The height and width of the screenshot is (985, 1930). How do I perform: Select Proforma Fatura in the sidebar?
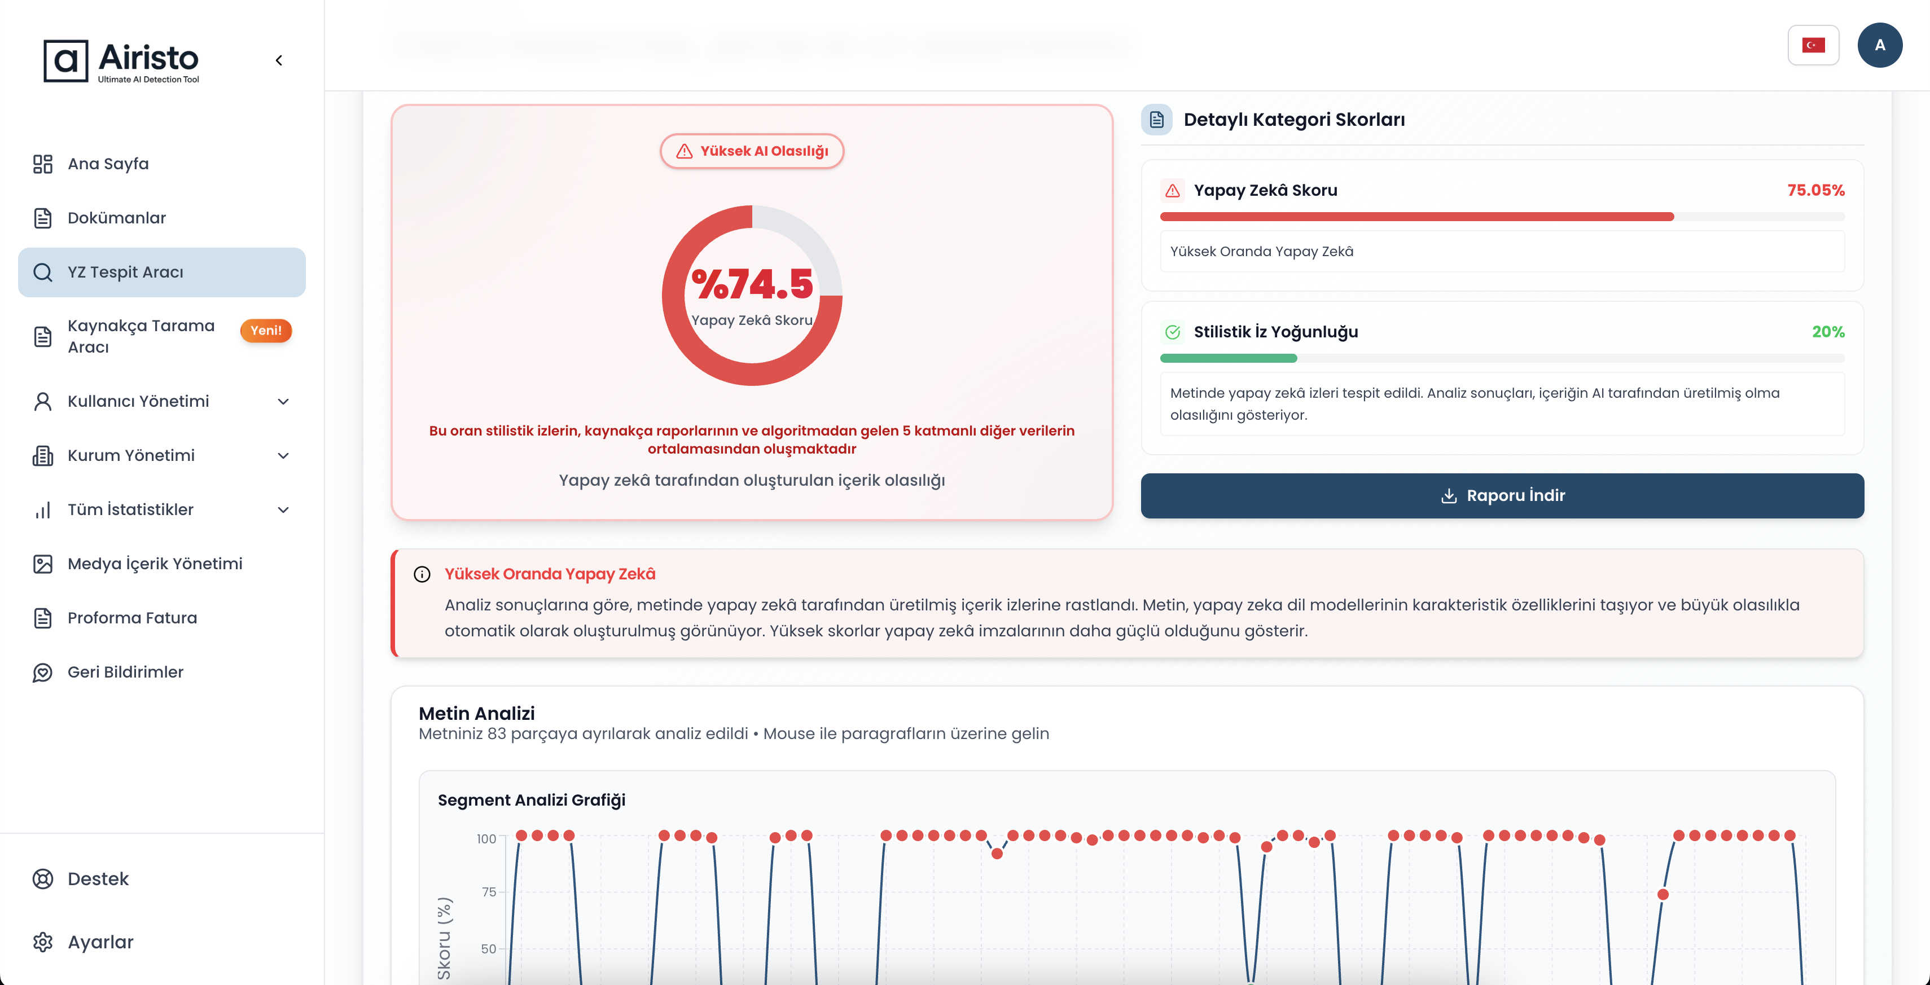[x=132, y=618]
